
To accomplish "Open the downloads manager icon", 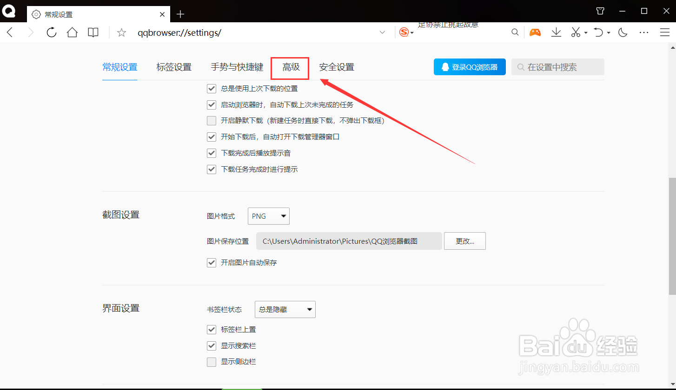I will [x=556, y=32].
